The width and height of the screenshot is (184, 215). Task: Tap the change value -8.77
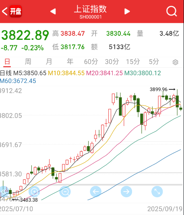(9, 48)
